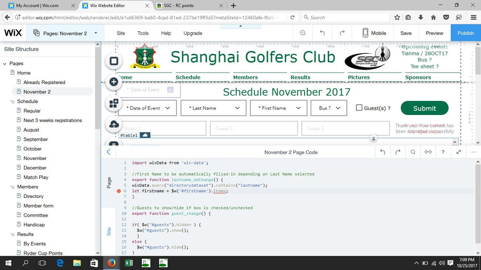Click the Windows Start button
Image resolution: width=481 pixels, height=270 pixels.
point(8,263)
